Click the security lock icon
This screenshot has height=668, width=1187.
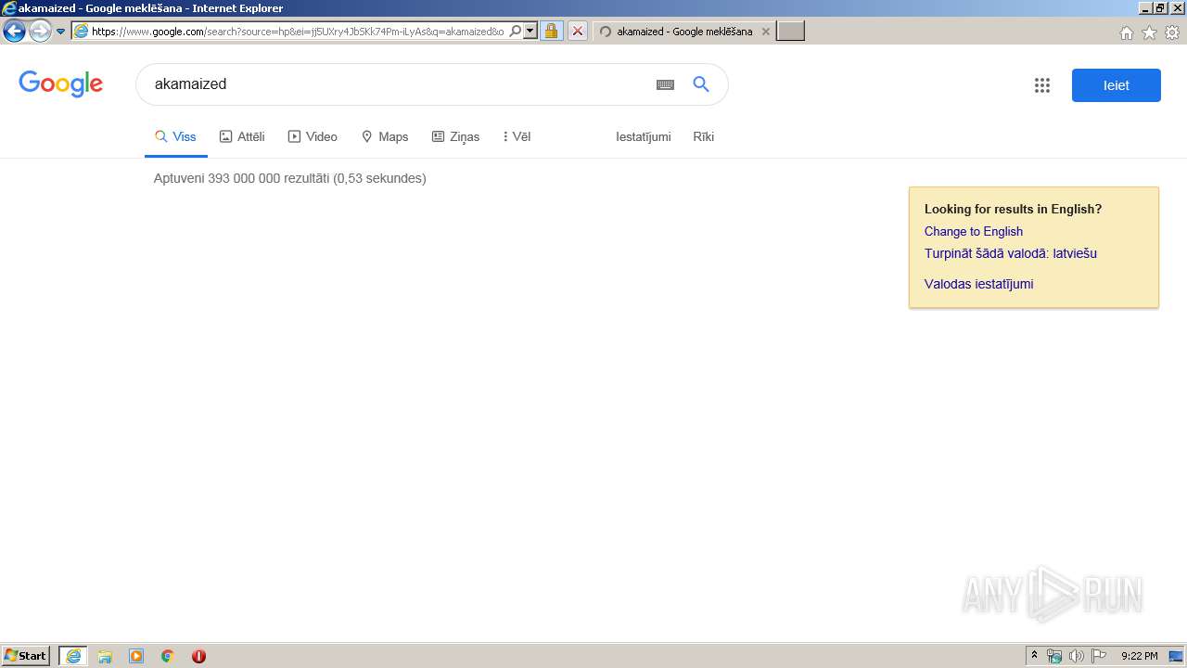point(551,32)
